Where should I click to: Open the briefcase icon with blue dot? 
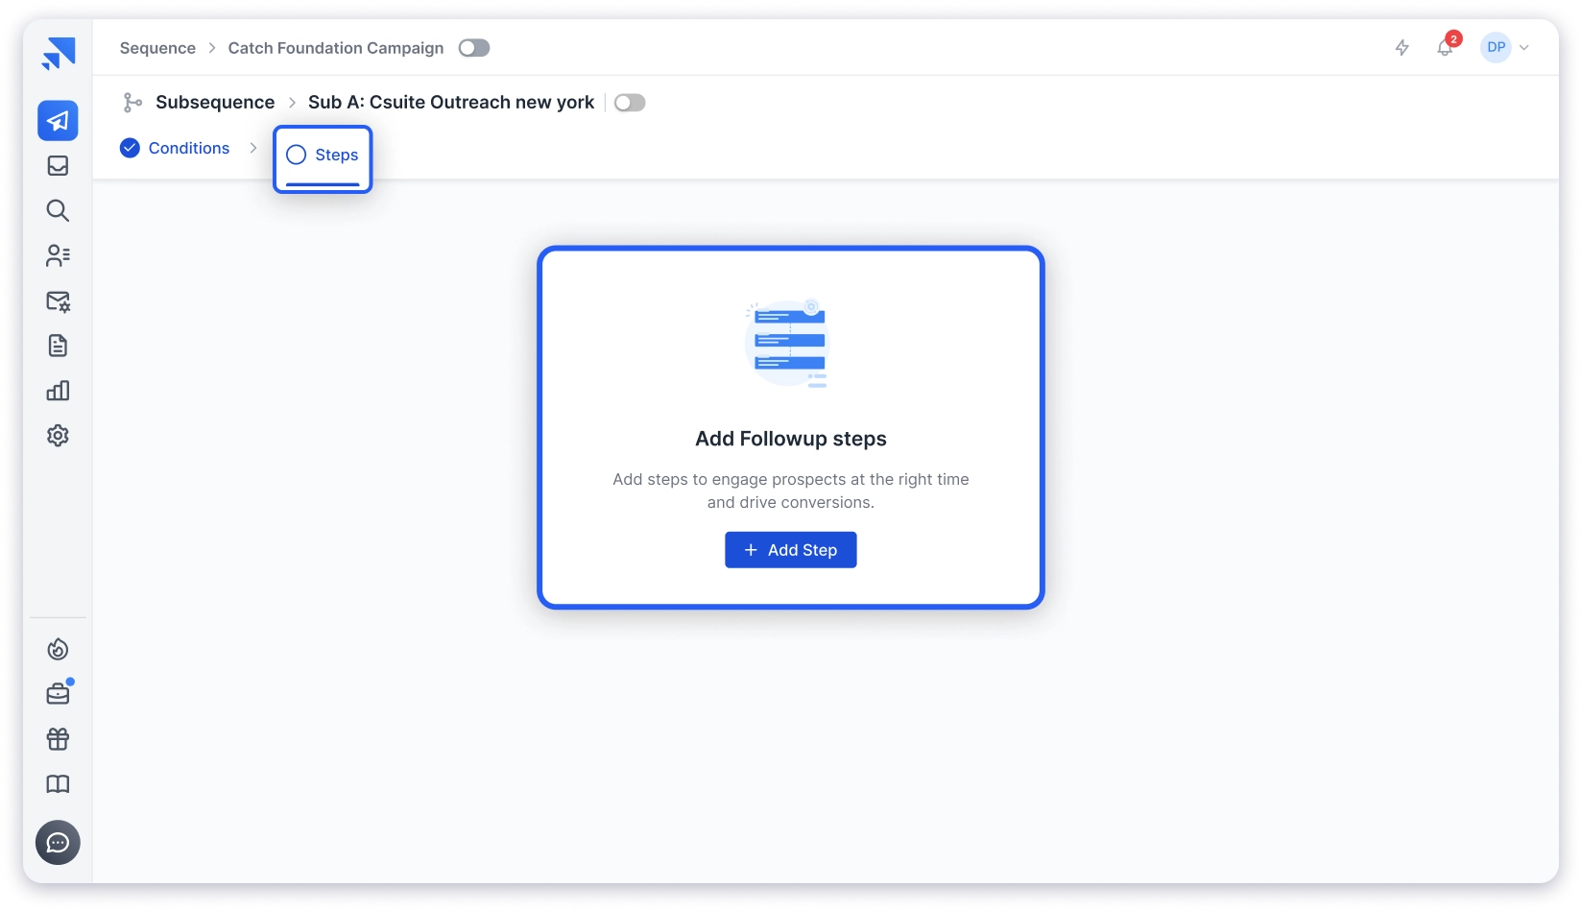pos(58,693)
